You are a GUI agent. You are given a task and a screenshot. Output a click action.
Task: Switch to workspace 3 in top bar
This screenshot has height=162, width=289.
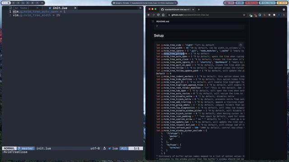tap(18, 3)
